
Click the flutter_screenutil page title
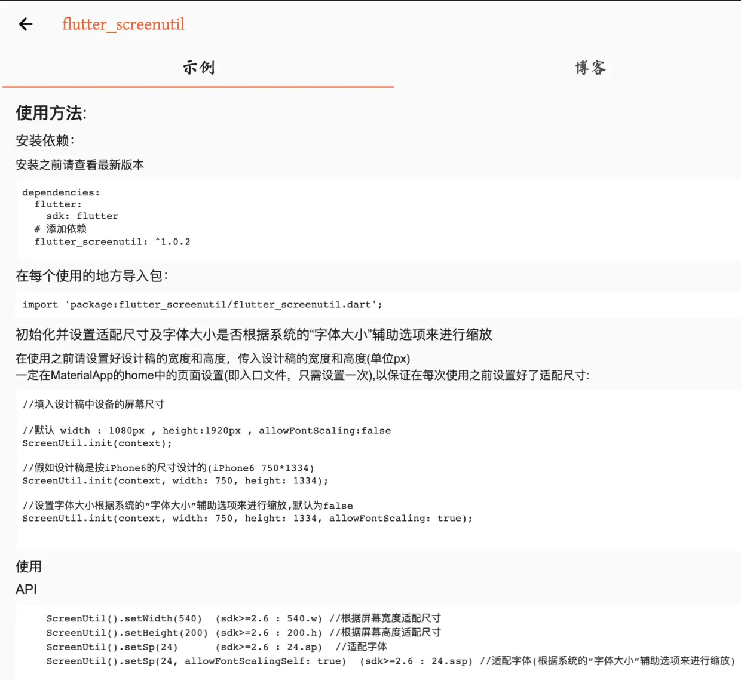tap(123, 24)
